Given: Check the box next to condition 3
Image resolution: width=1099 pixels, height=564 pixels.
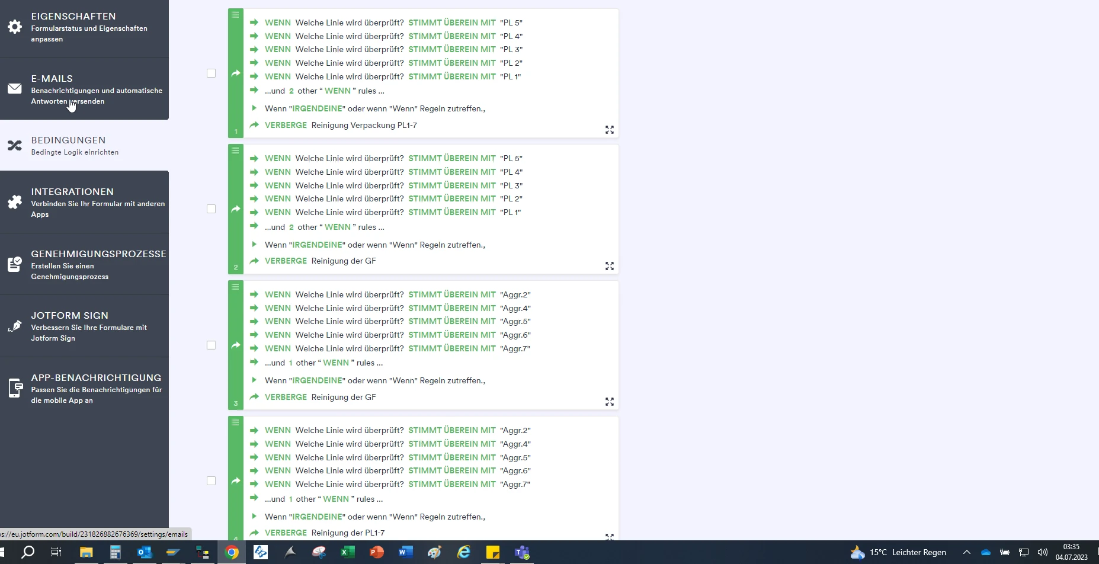Looking at the screenshot, I should click(212, 345).
